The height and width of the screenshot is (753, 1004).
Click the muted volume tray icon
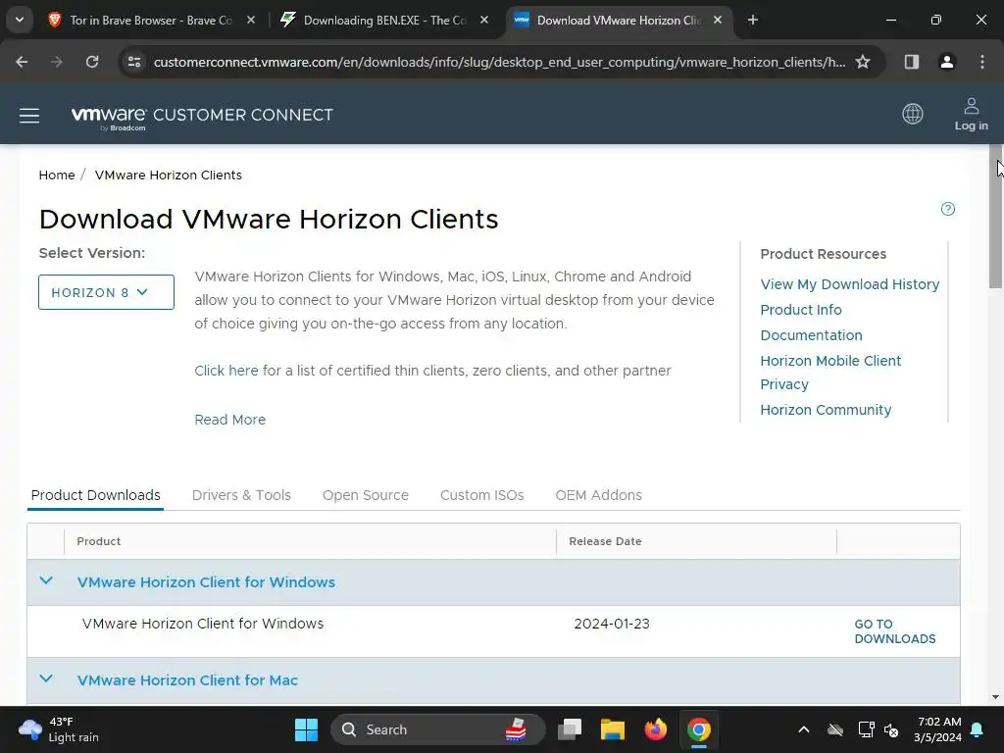(x=890, y=729)
